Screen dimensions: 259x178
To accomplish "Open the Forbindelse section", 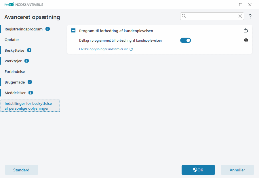I will coord(14,71).
